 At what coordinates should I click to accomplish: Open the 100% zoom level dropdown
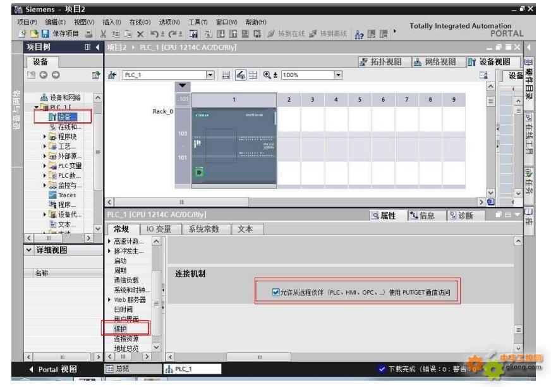point(338,75)
